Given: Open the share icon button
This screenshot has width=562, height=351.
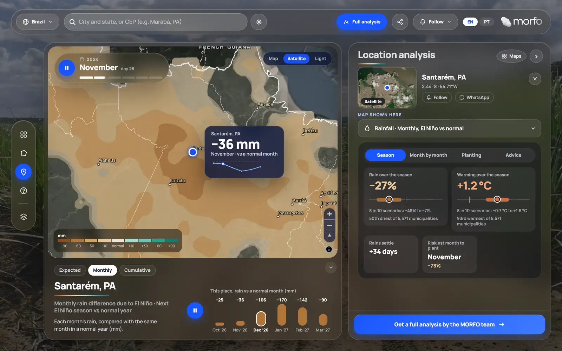Looking at the screenshot, I should pos(400,22).
